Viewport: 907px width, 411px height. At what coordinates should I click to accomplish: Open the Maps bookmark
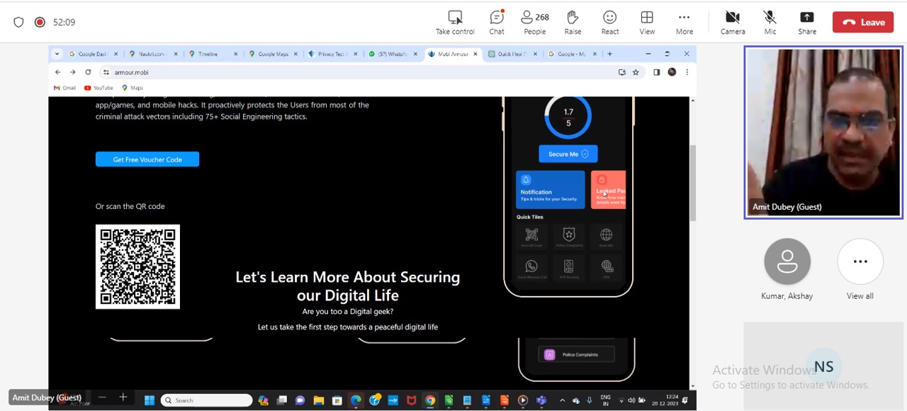(133, 88)
